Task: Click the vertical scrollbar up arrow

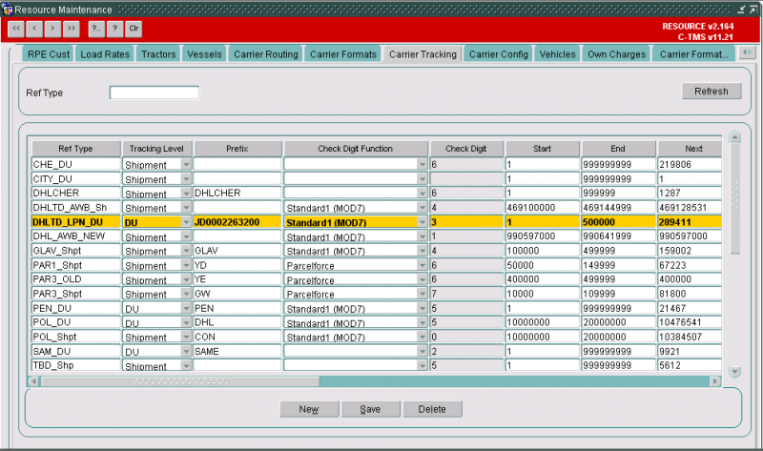Action: 734,137
